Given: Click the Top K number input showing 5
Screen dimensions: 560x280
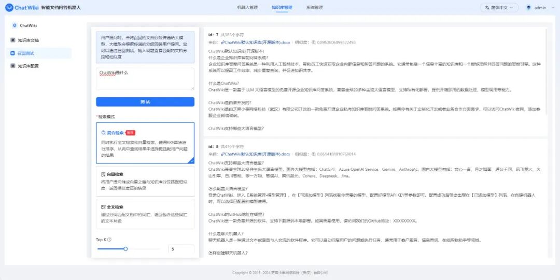Looking at the screenshot, I should (x=181, y=249).
